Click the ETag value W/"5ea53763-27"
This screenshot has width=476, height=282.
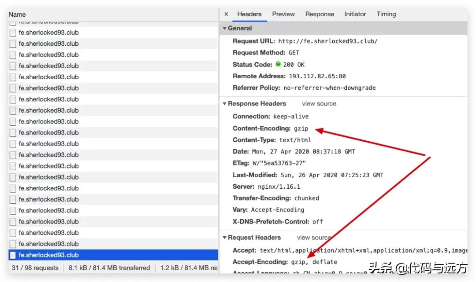click(x=279, y=163)
